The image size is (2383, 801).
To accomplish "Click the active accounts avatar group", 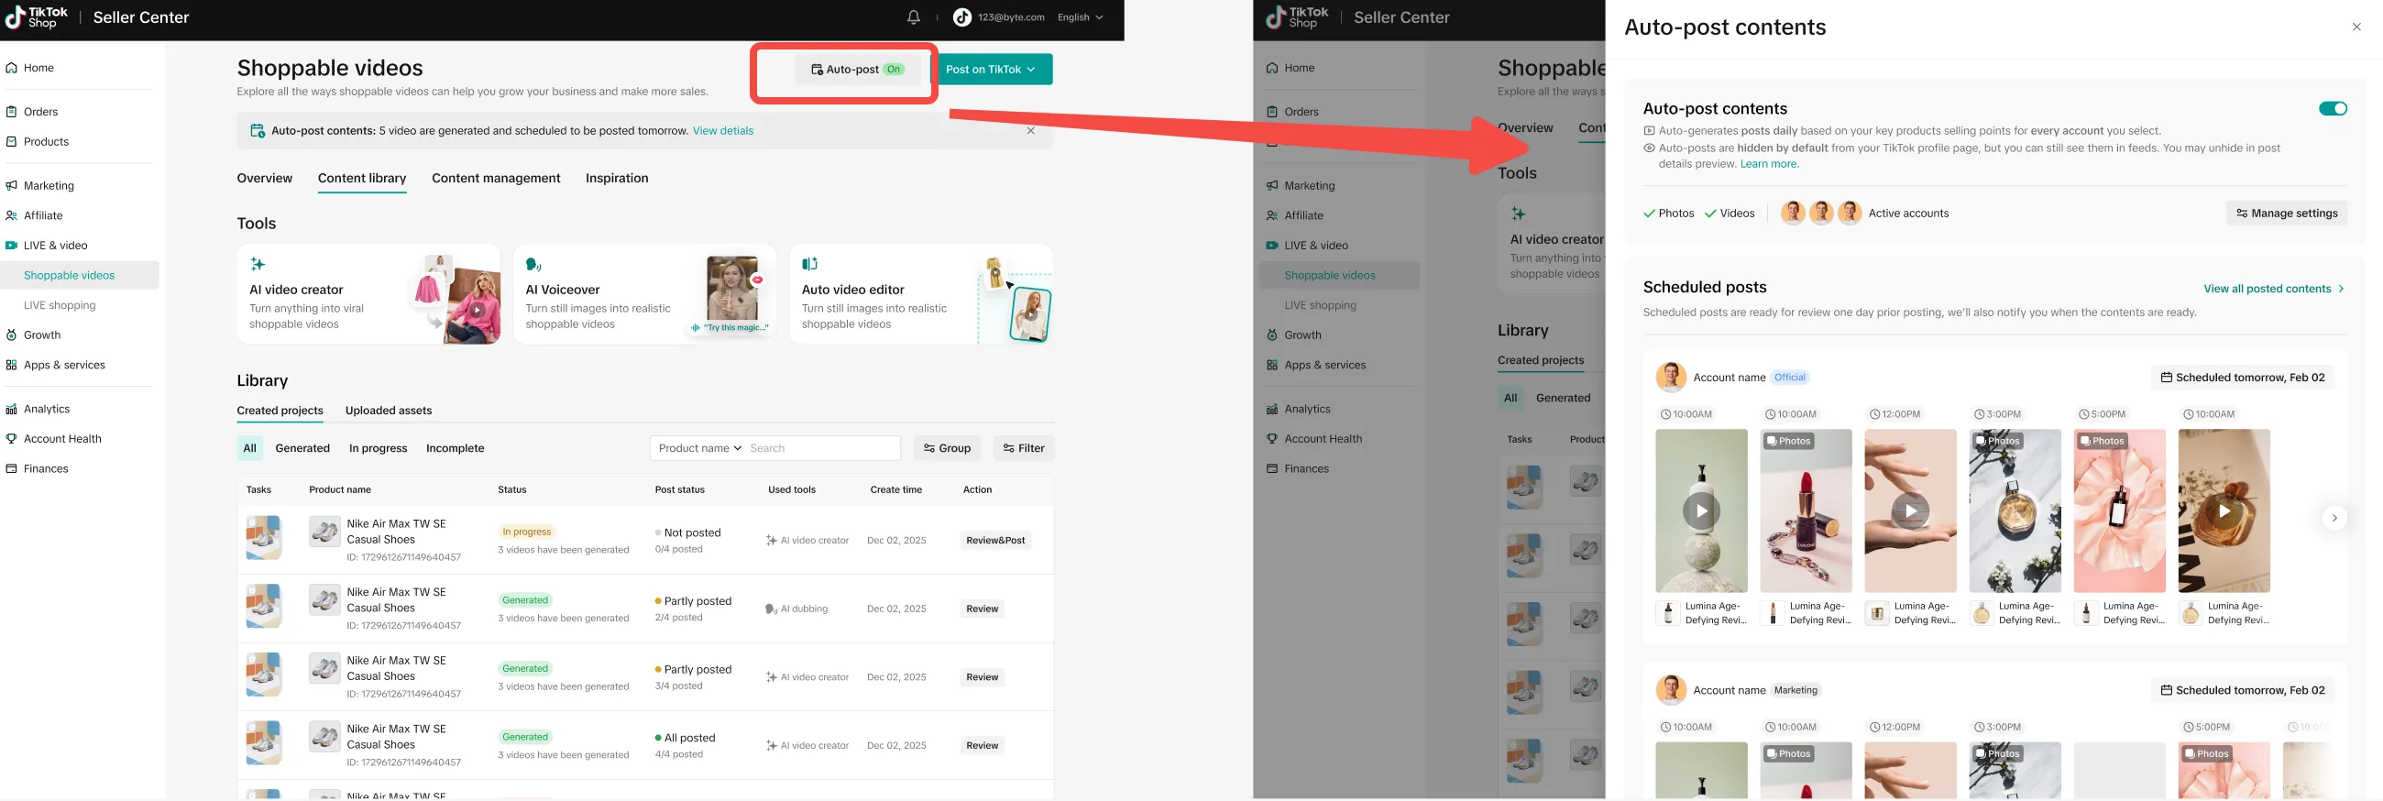I will pos(1820,213).
